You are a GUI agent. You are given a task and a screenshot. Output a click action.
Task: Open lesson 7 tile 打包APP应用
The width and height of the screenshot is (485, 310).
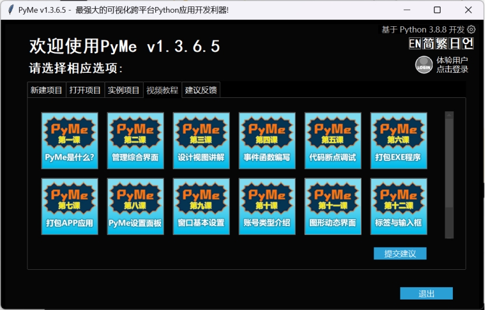pyautogui.click(x=69, y=206)
